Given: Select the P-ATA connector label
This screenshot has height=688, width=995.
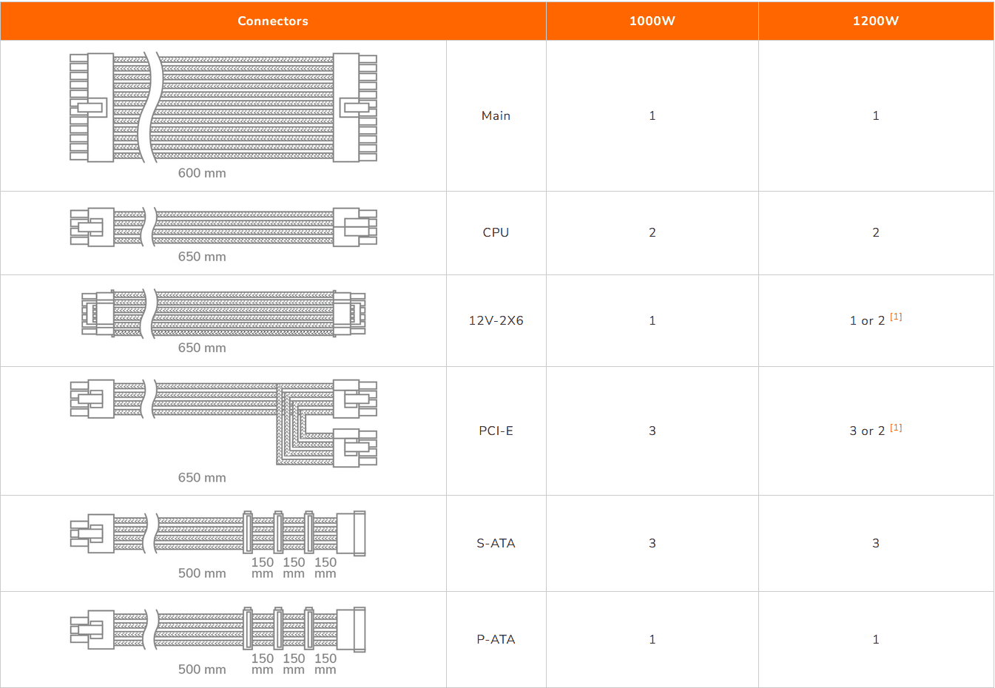Looking at the screenshot, I should (x=496, y=639).
